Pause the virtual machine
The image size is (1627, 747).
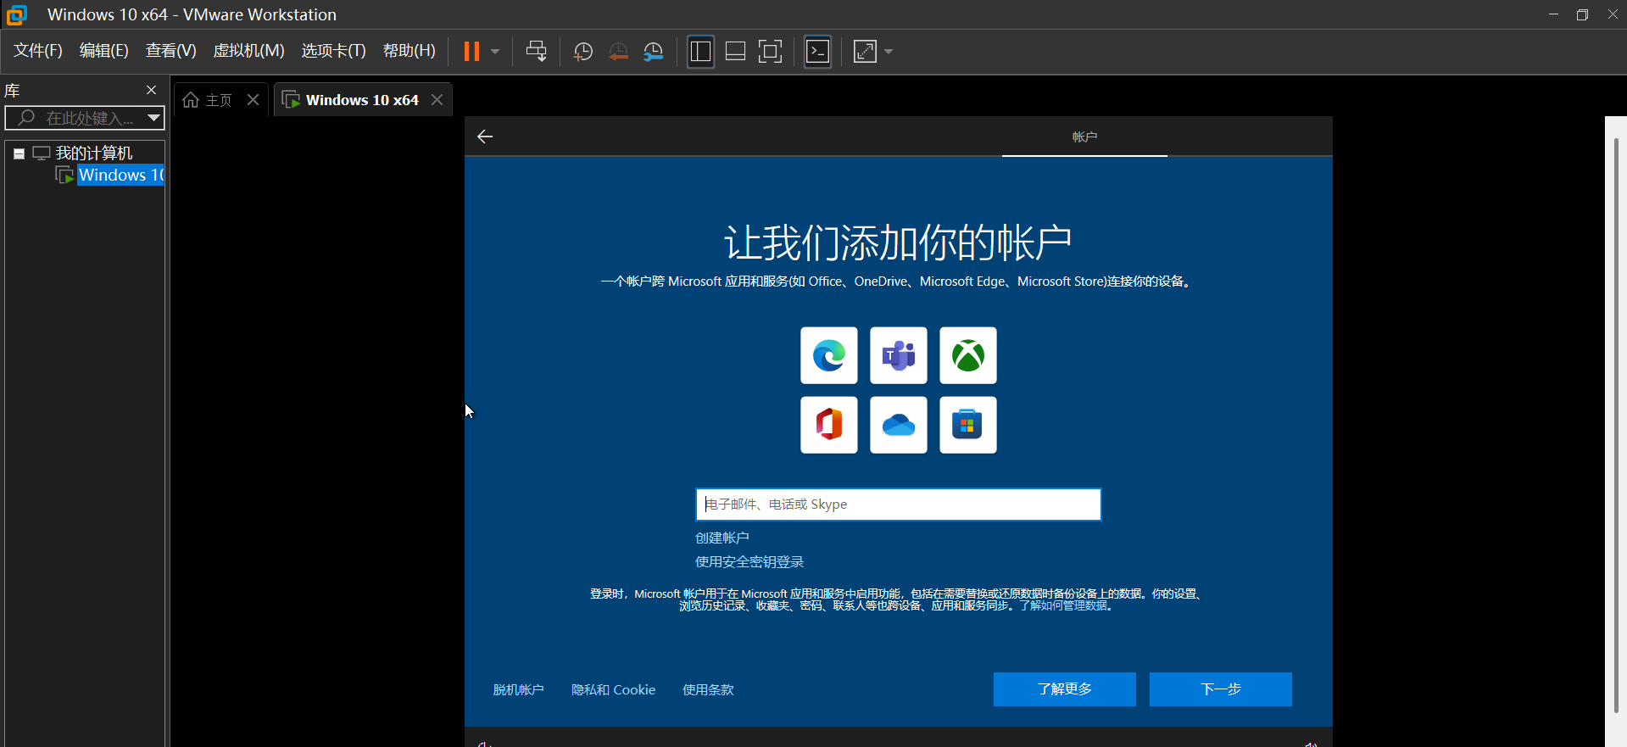click(471, 52)
